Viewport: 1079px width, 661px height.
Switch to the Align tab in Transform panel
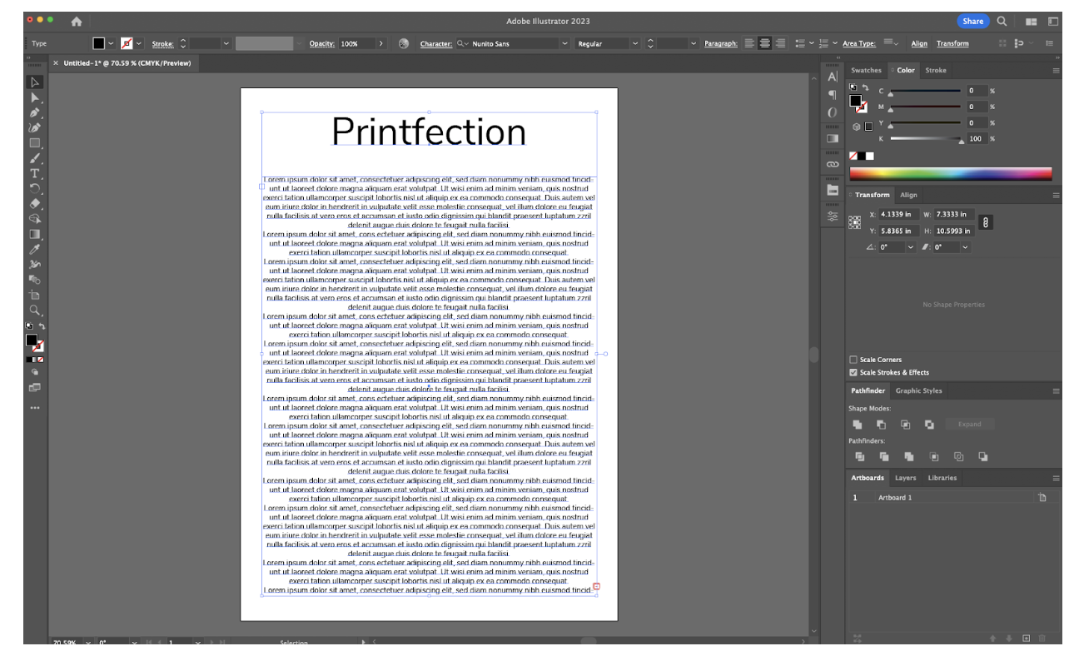coord(908,195)
